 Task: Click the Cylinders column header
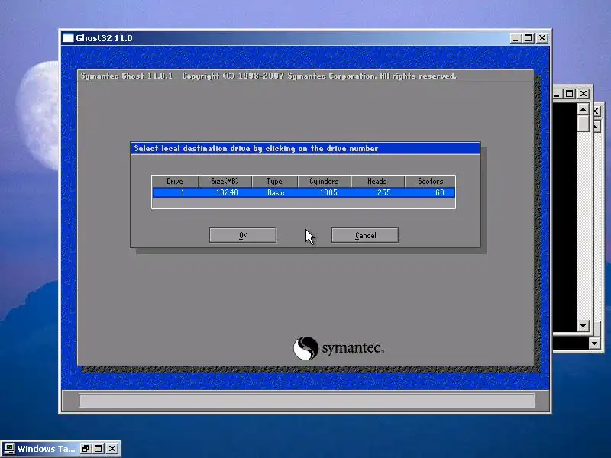324,181
